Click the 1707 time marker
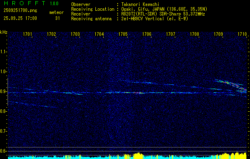The height and width of the screenshot is (159, 250). 171,34
